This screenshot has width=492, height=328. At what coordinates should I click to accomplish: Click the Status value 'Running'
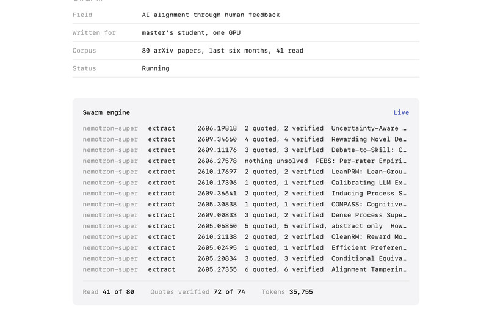click(156, 68)
